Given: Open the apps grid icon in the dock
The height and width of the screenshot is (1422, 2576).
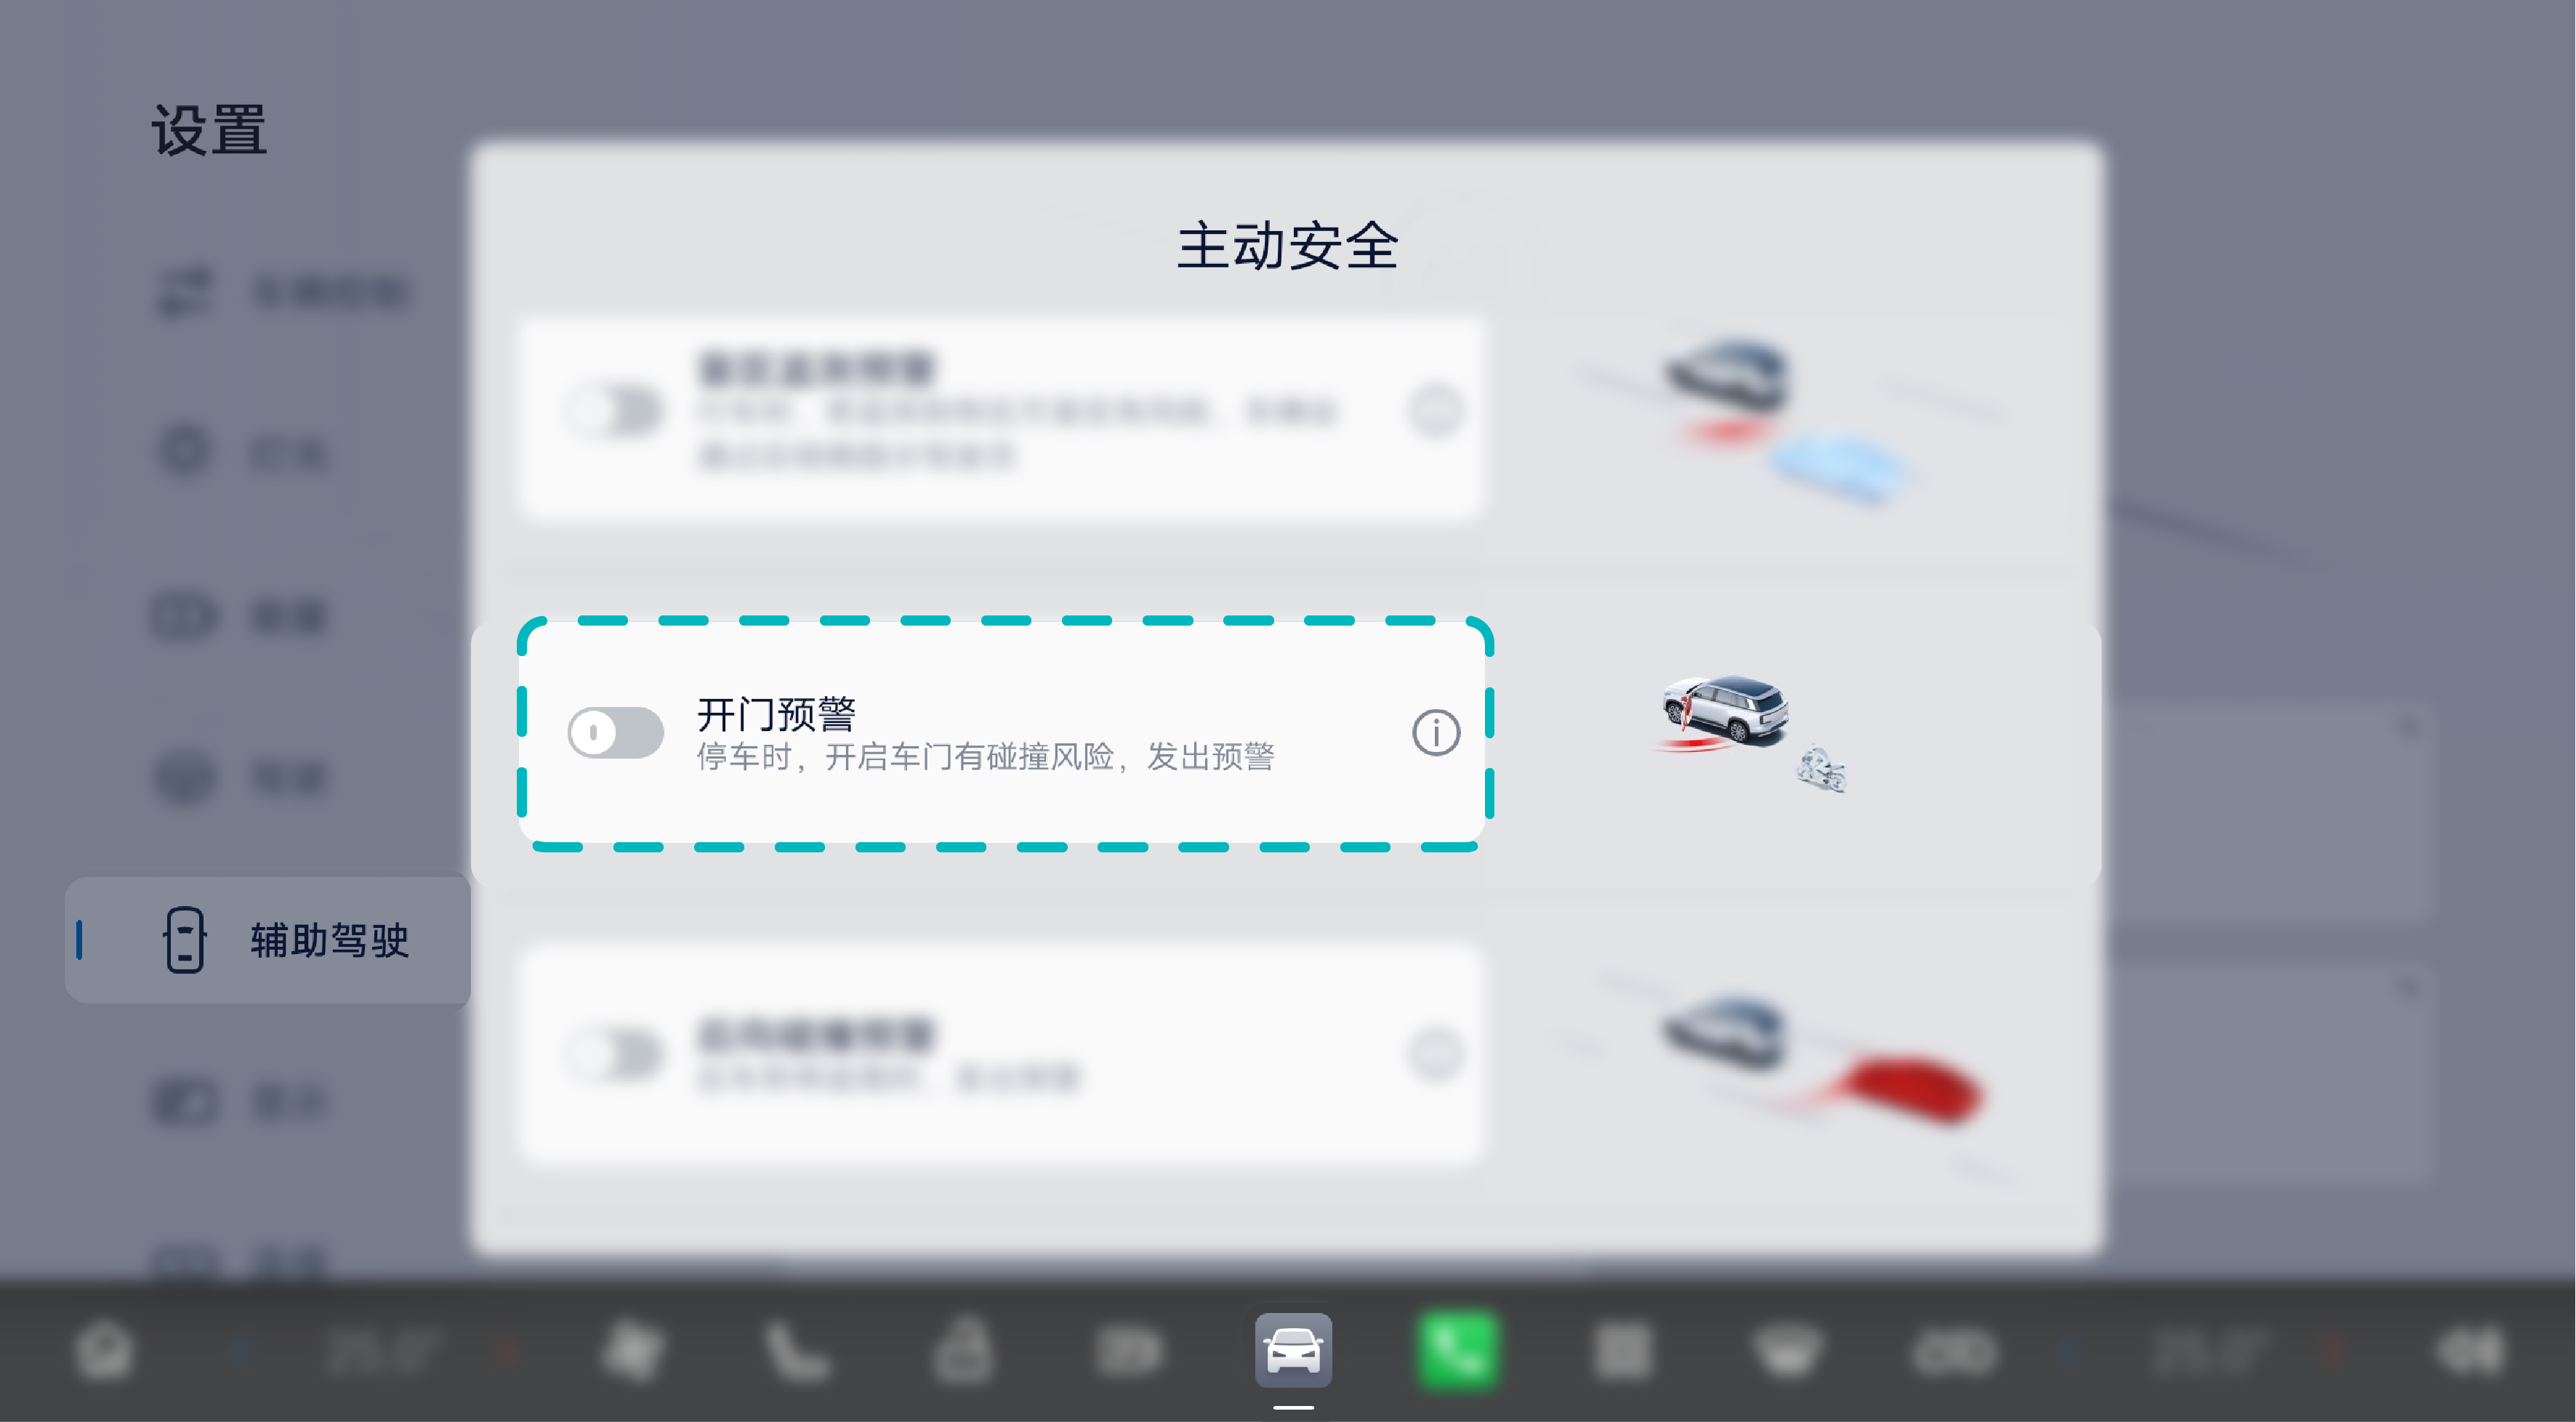Looking at the screenshot, I should pyautogui.click(x=1621, y=1350).
